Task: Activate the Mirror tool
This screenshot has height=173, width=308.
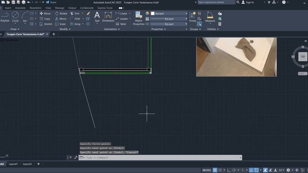Action: (61, 19)
